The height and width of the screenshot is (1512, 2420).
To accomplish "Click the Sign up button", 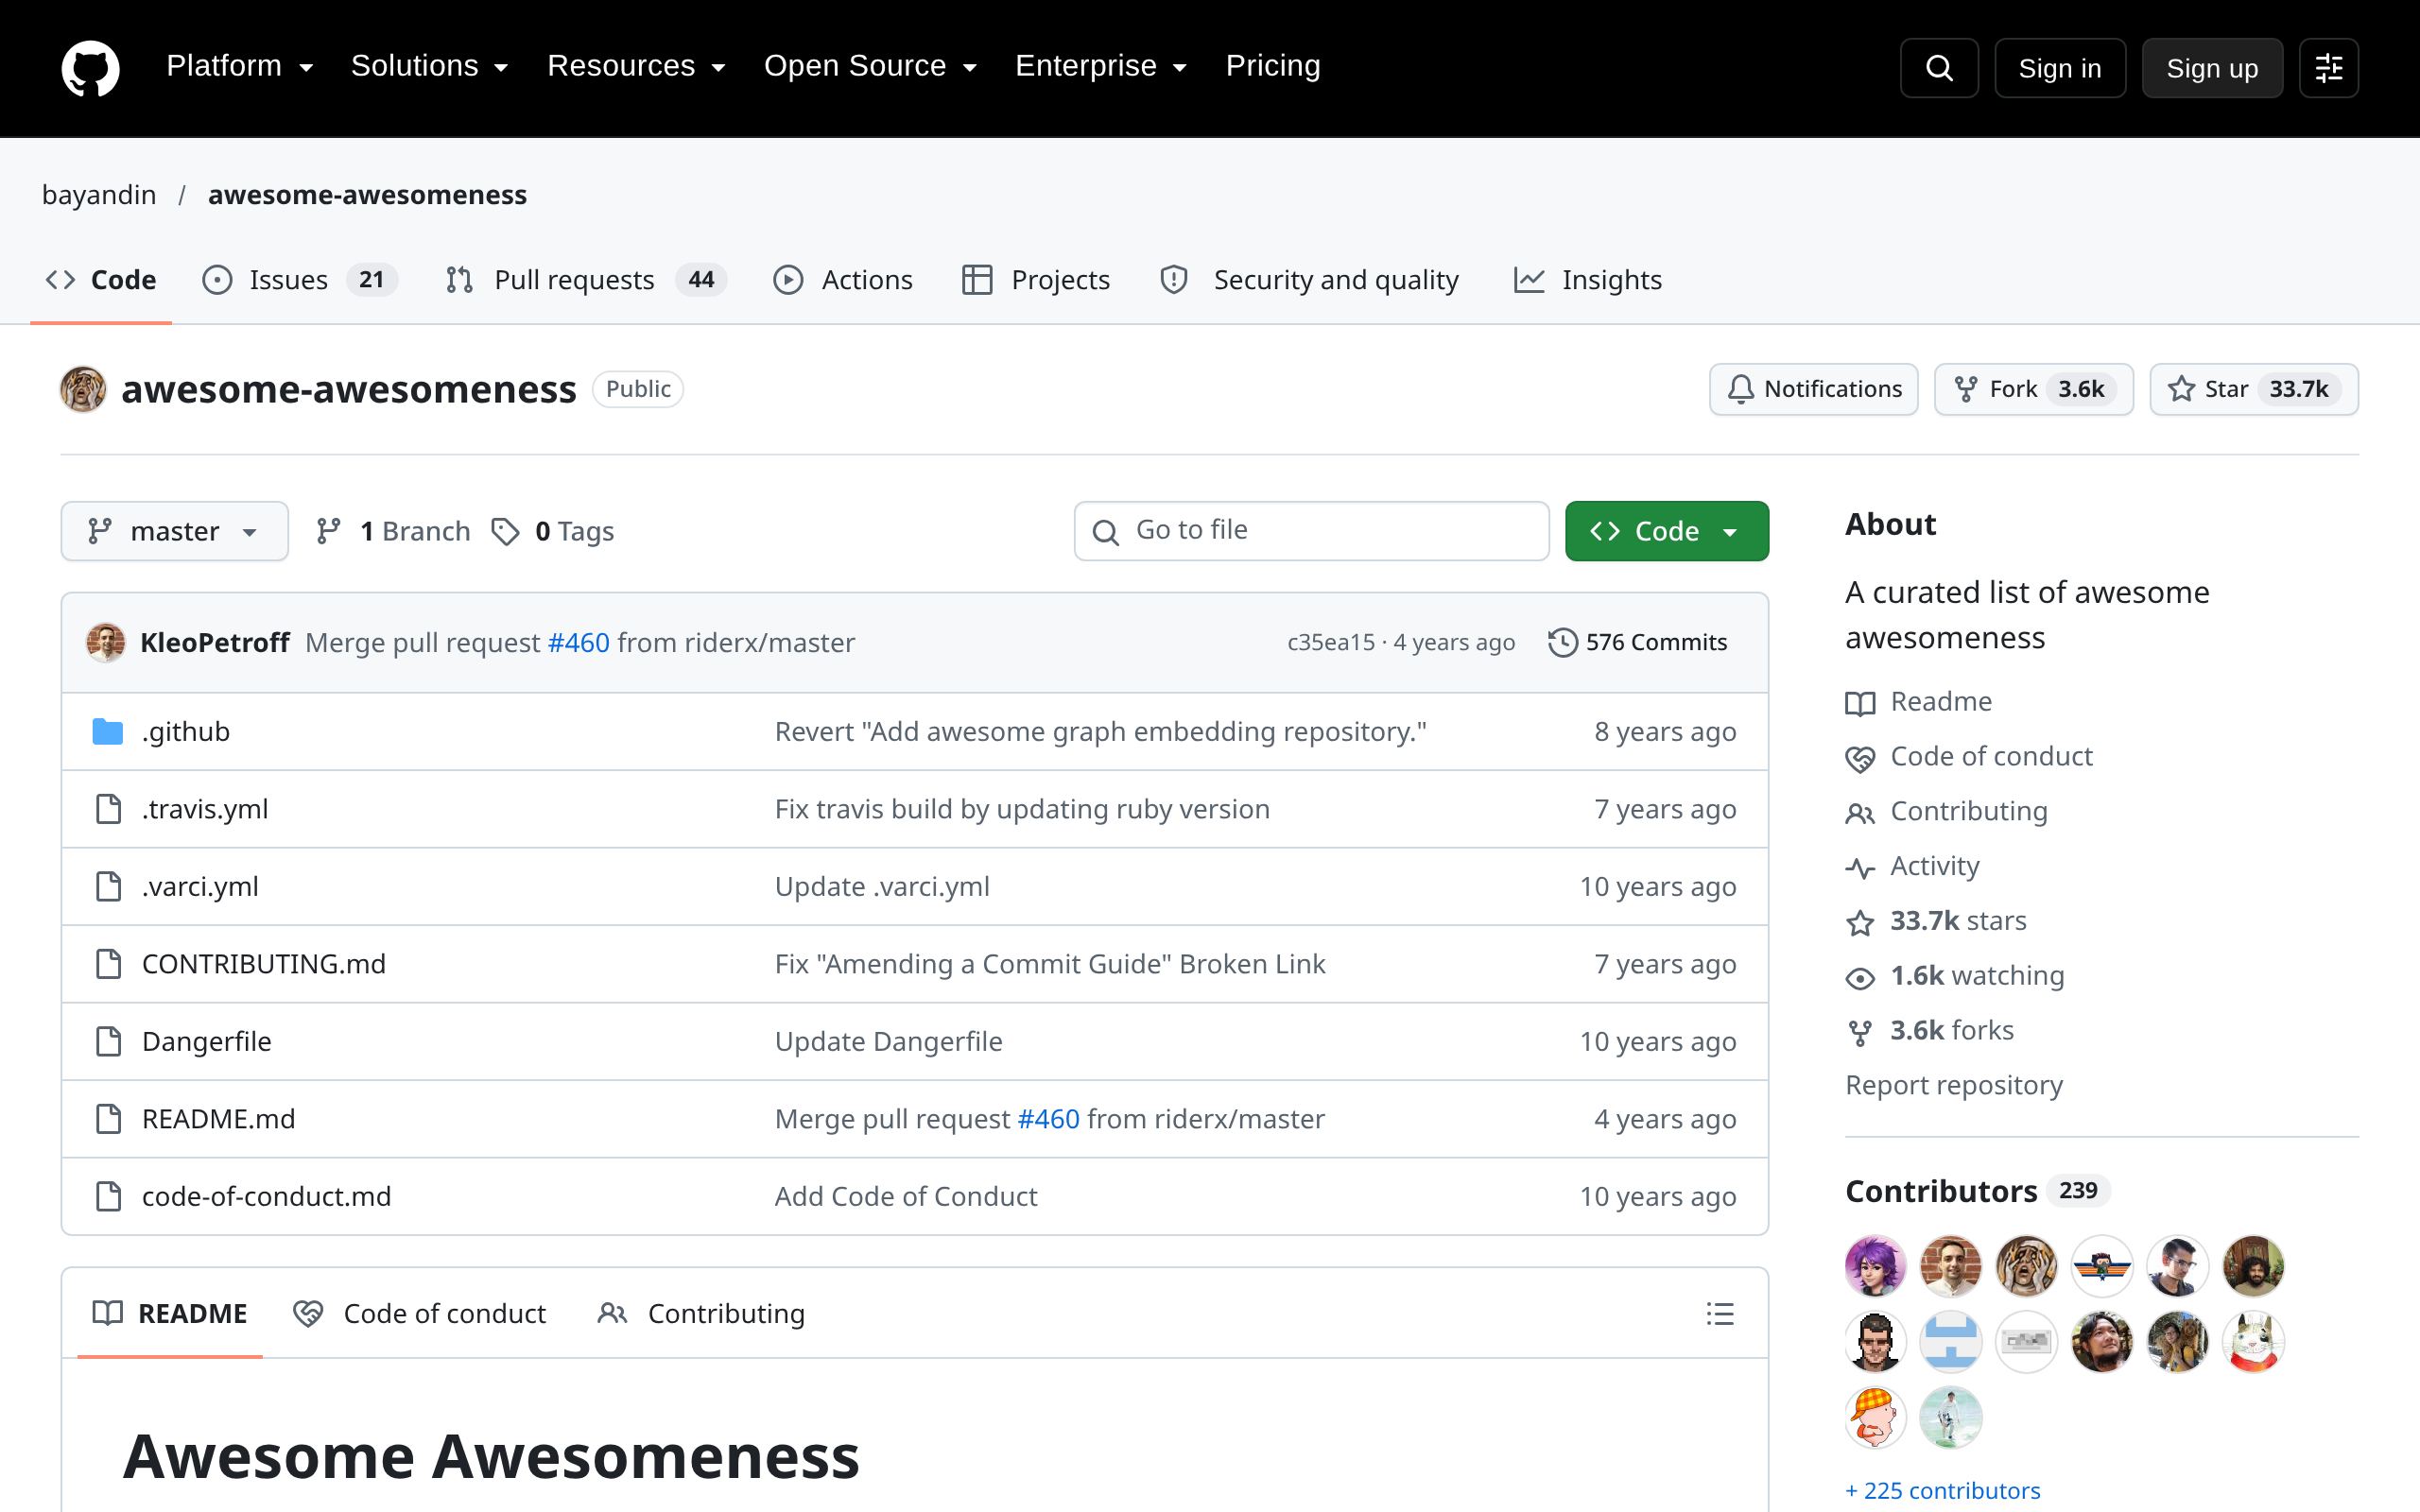I will pos(2212,68).
